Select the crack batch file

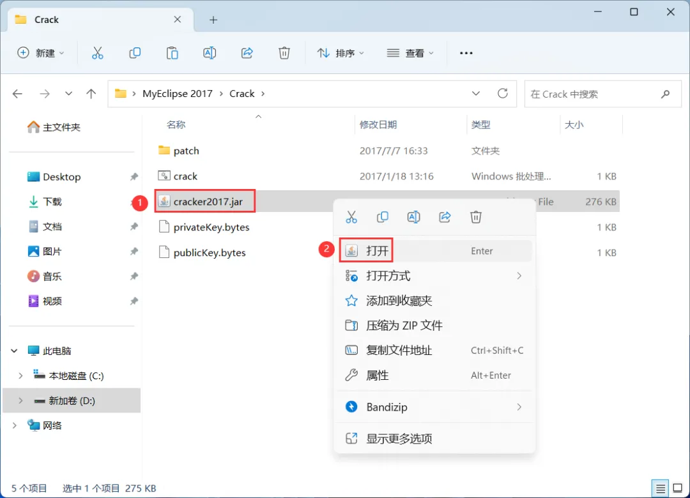tap(387, 176)
